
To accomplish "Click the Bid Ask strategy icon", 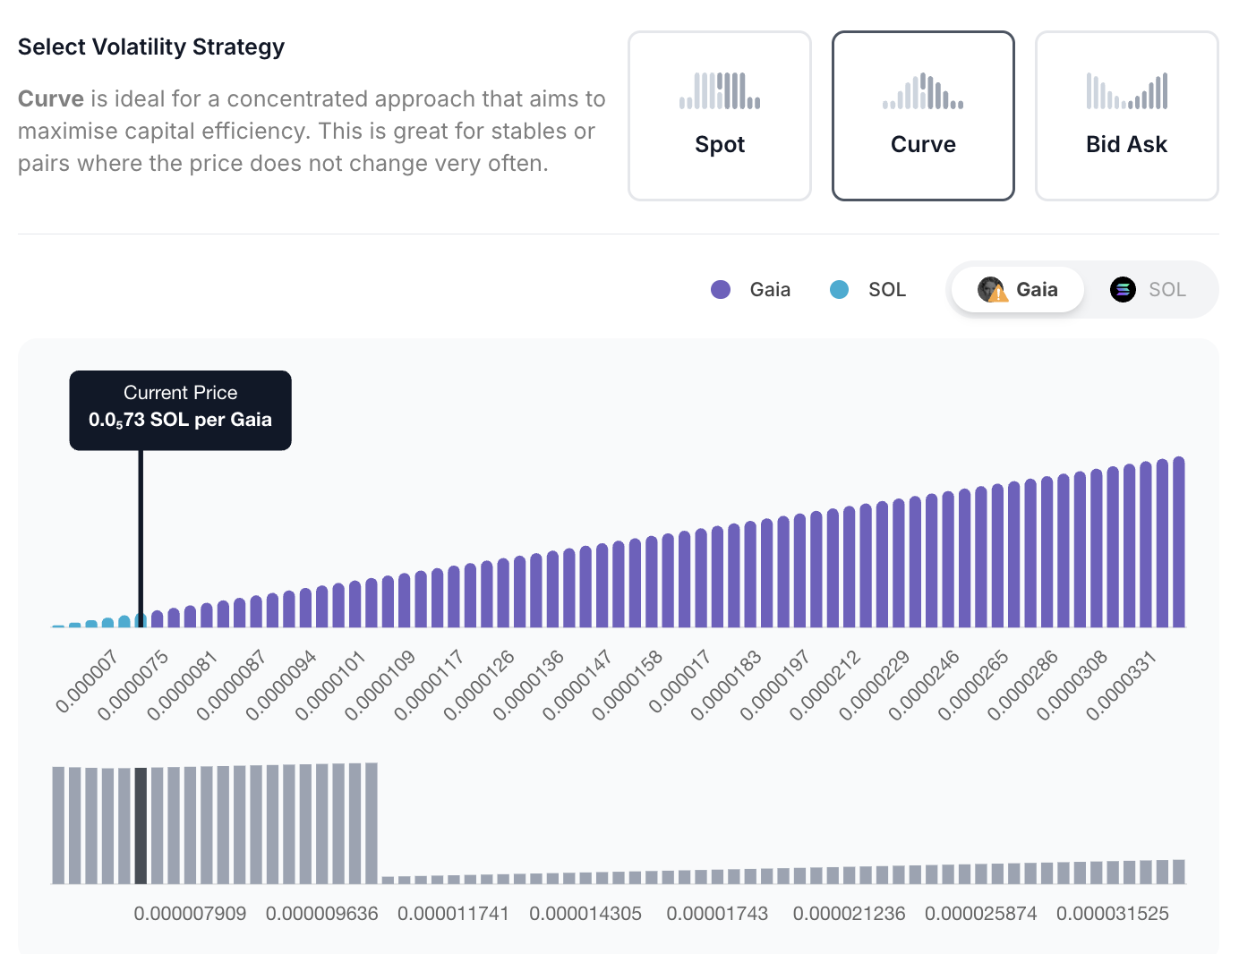I will pyautogui.click(x=1126, y=90).
